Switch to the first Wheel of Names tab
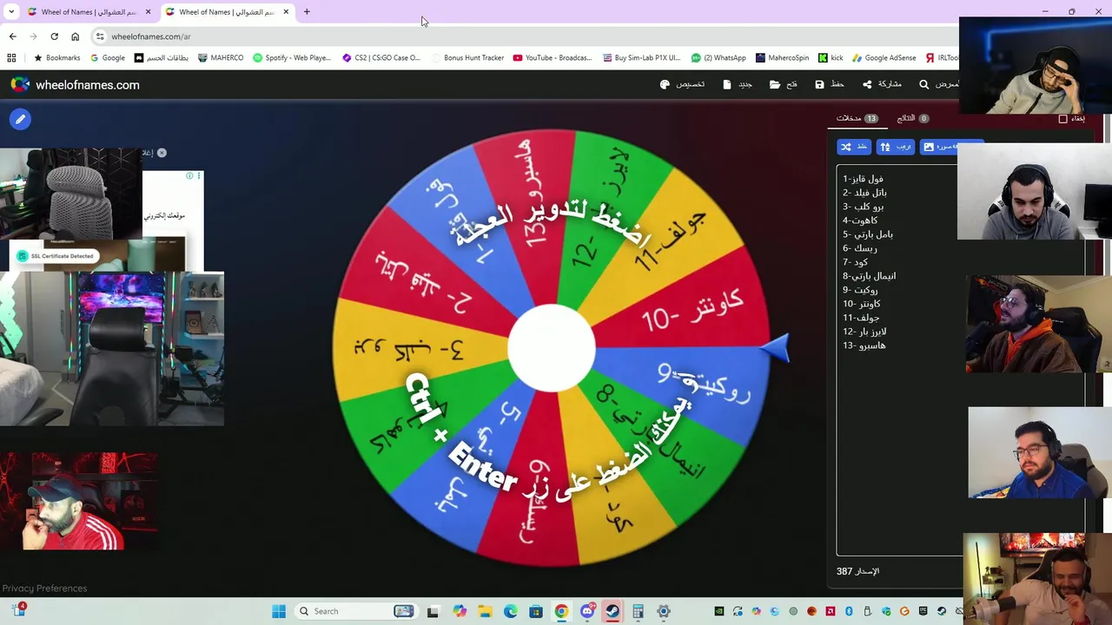This screenshot has height=625, width=1112. click(x=87, y=12)
